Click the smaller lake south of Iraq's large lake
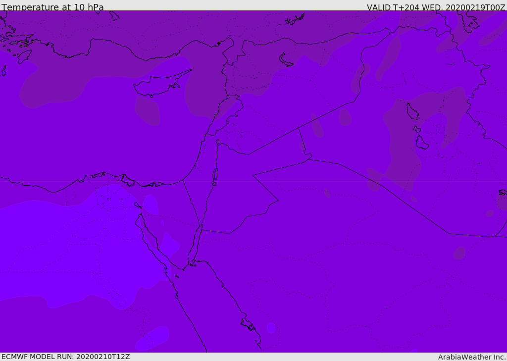This screenshot has height=361, width=507. (421, 143)
